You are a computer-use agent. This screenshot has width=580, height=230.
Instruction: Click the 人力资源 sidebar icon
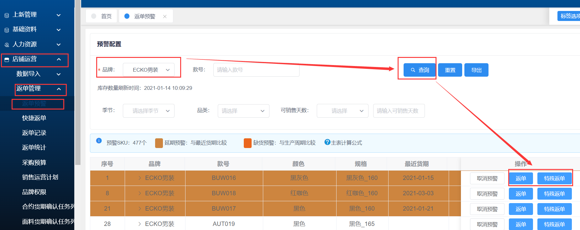7,45
